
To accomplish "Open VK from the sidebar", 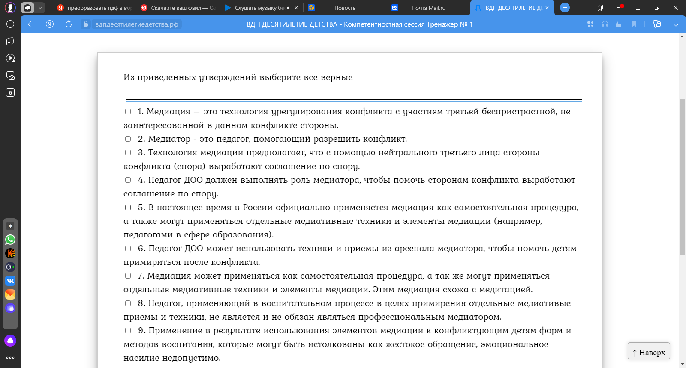I will pyautogui.click(x=10, y=281).
